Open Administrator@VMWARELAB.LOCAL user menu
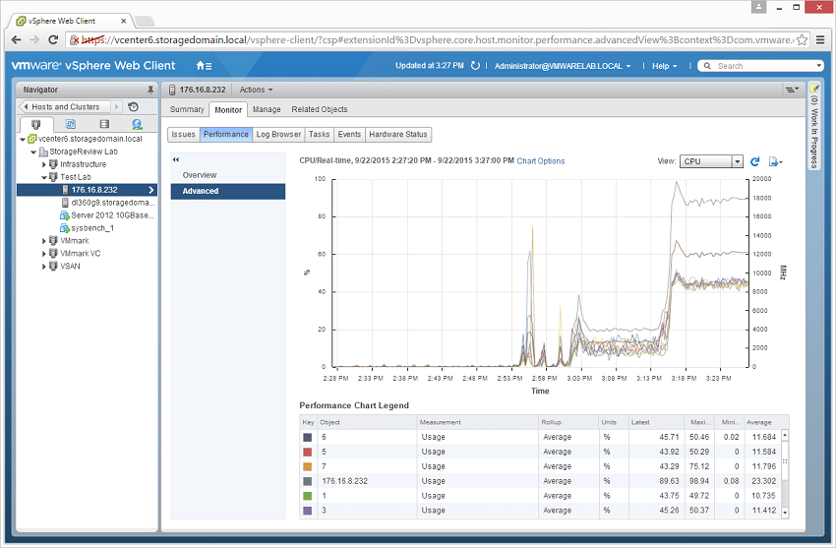 point(563,66)
